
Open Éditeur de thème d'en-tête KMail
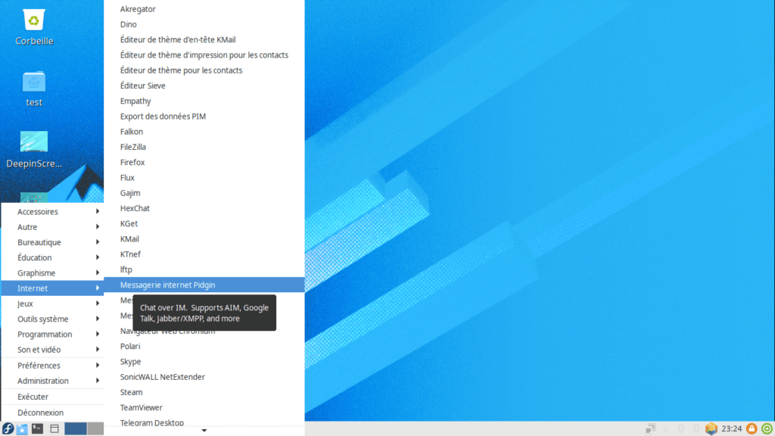[x=204, y=39]
